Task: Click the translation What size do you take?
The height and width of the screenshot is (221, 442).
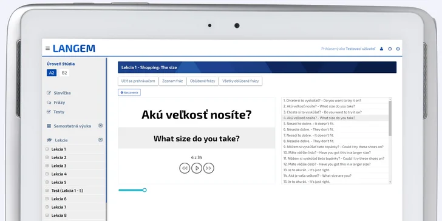Action: (x=197, y=138)
